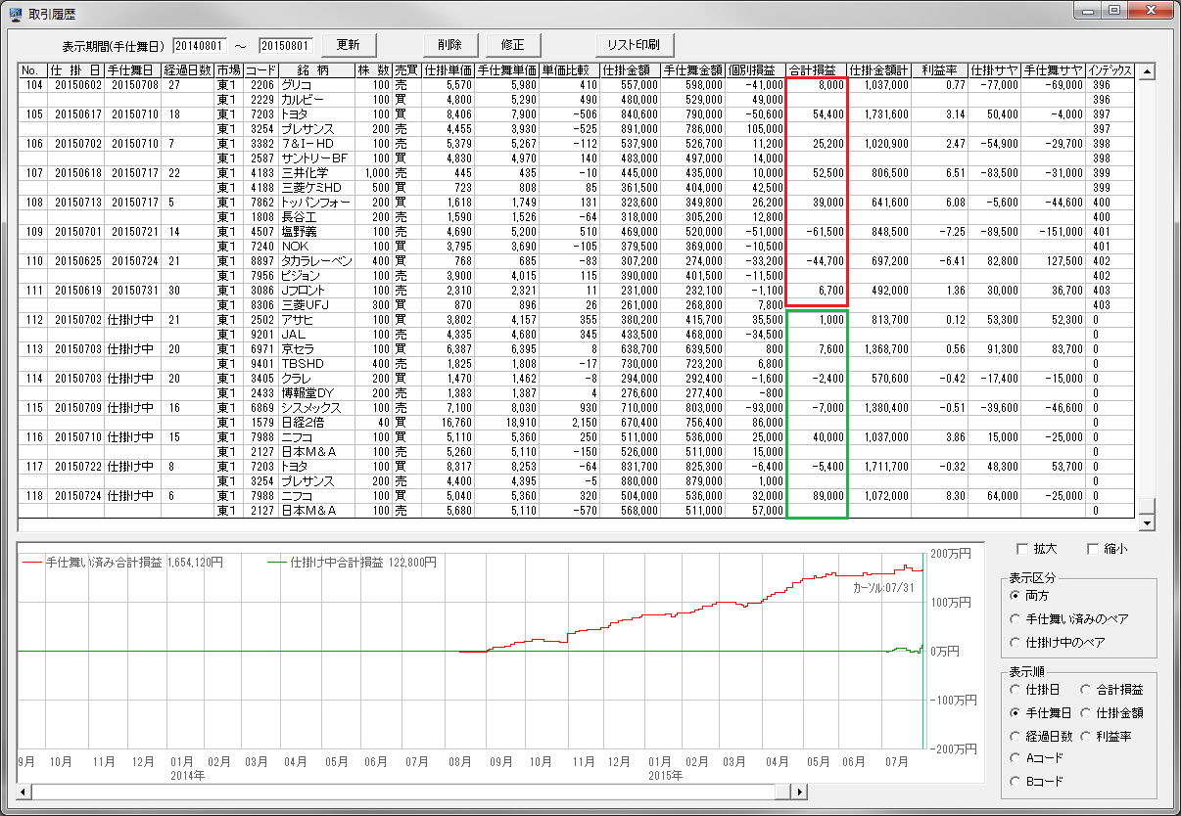
Task: Click the chart scrollbar right arrow
Action: [x=800, y=792]
